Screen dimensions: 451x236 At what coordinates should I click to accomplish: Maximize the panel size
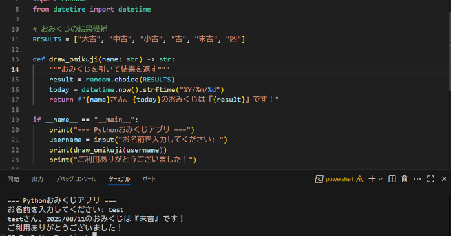(x=430, y=179)
